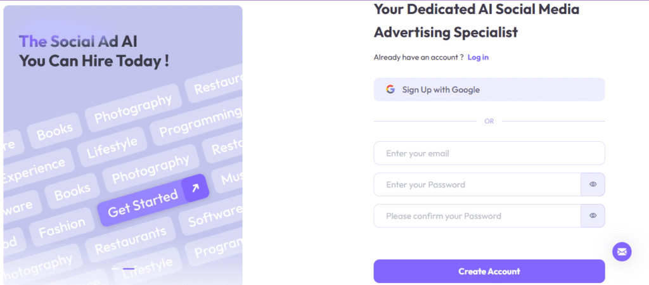Focus the Enter your email field
Image resolution: width=649 pixels, height=285 pixels.
point(489,153)
